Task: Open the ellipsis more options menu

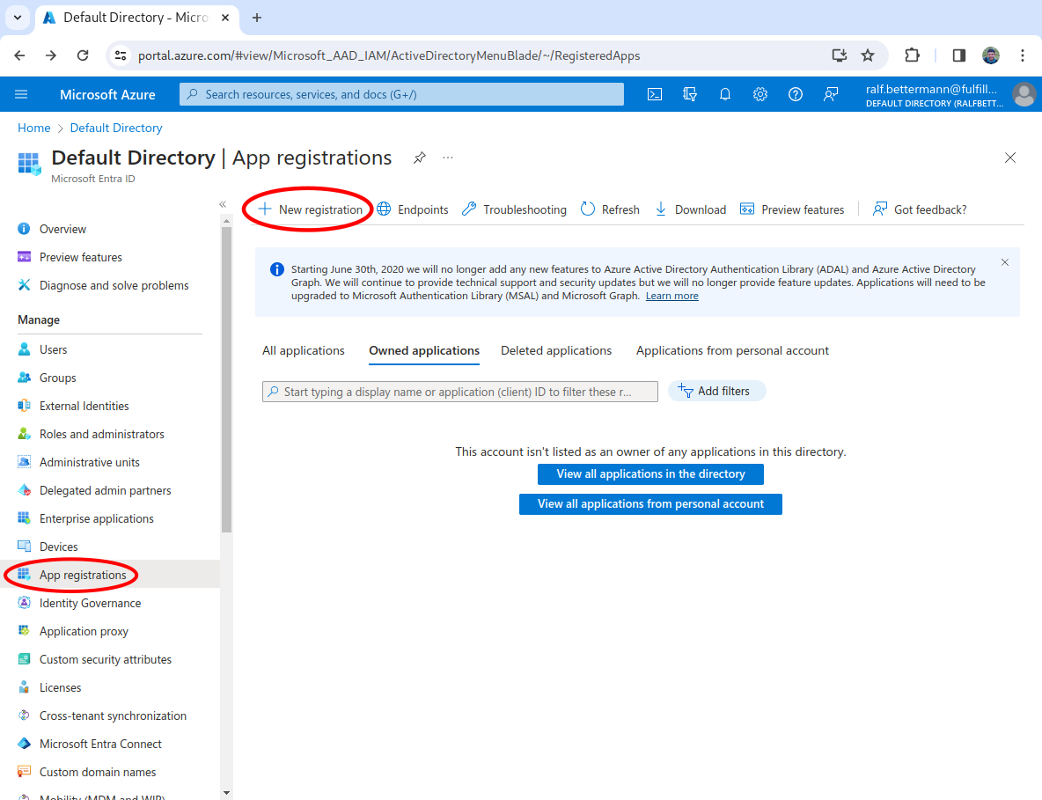Action: click(x=448, y=158)
